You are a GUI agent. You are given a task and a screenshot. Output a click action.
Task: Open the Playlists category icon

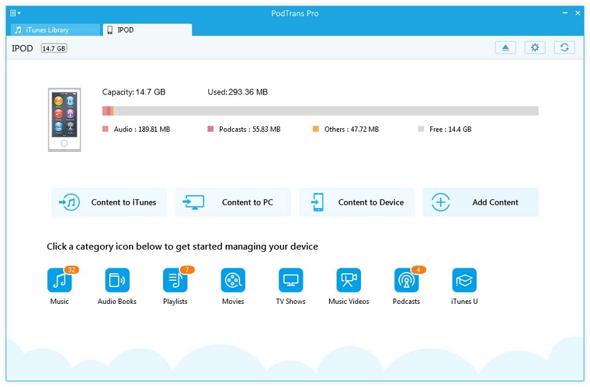tap(175, 280)
